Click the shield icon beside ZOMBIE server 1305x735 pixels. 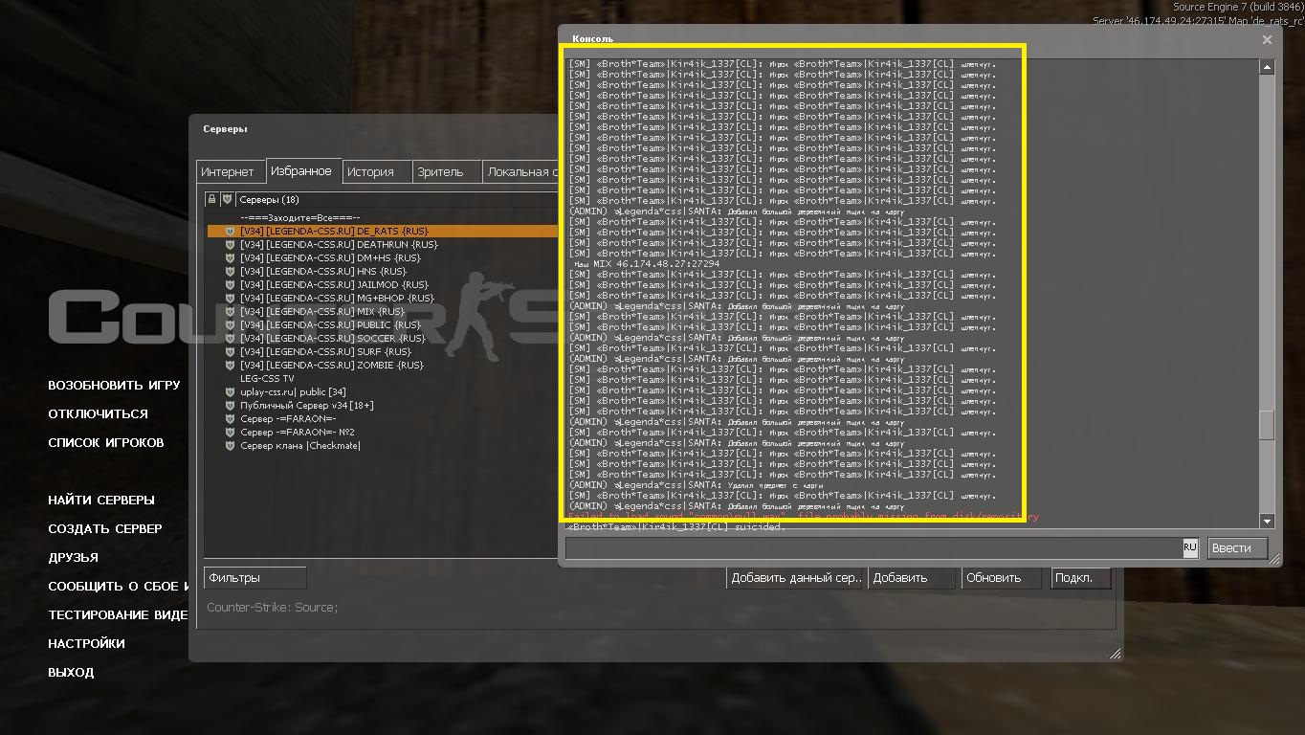[x=230, y=365]
